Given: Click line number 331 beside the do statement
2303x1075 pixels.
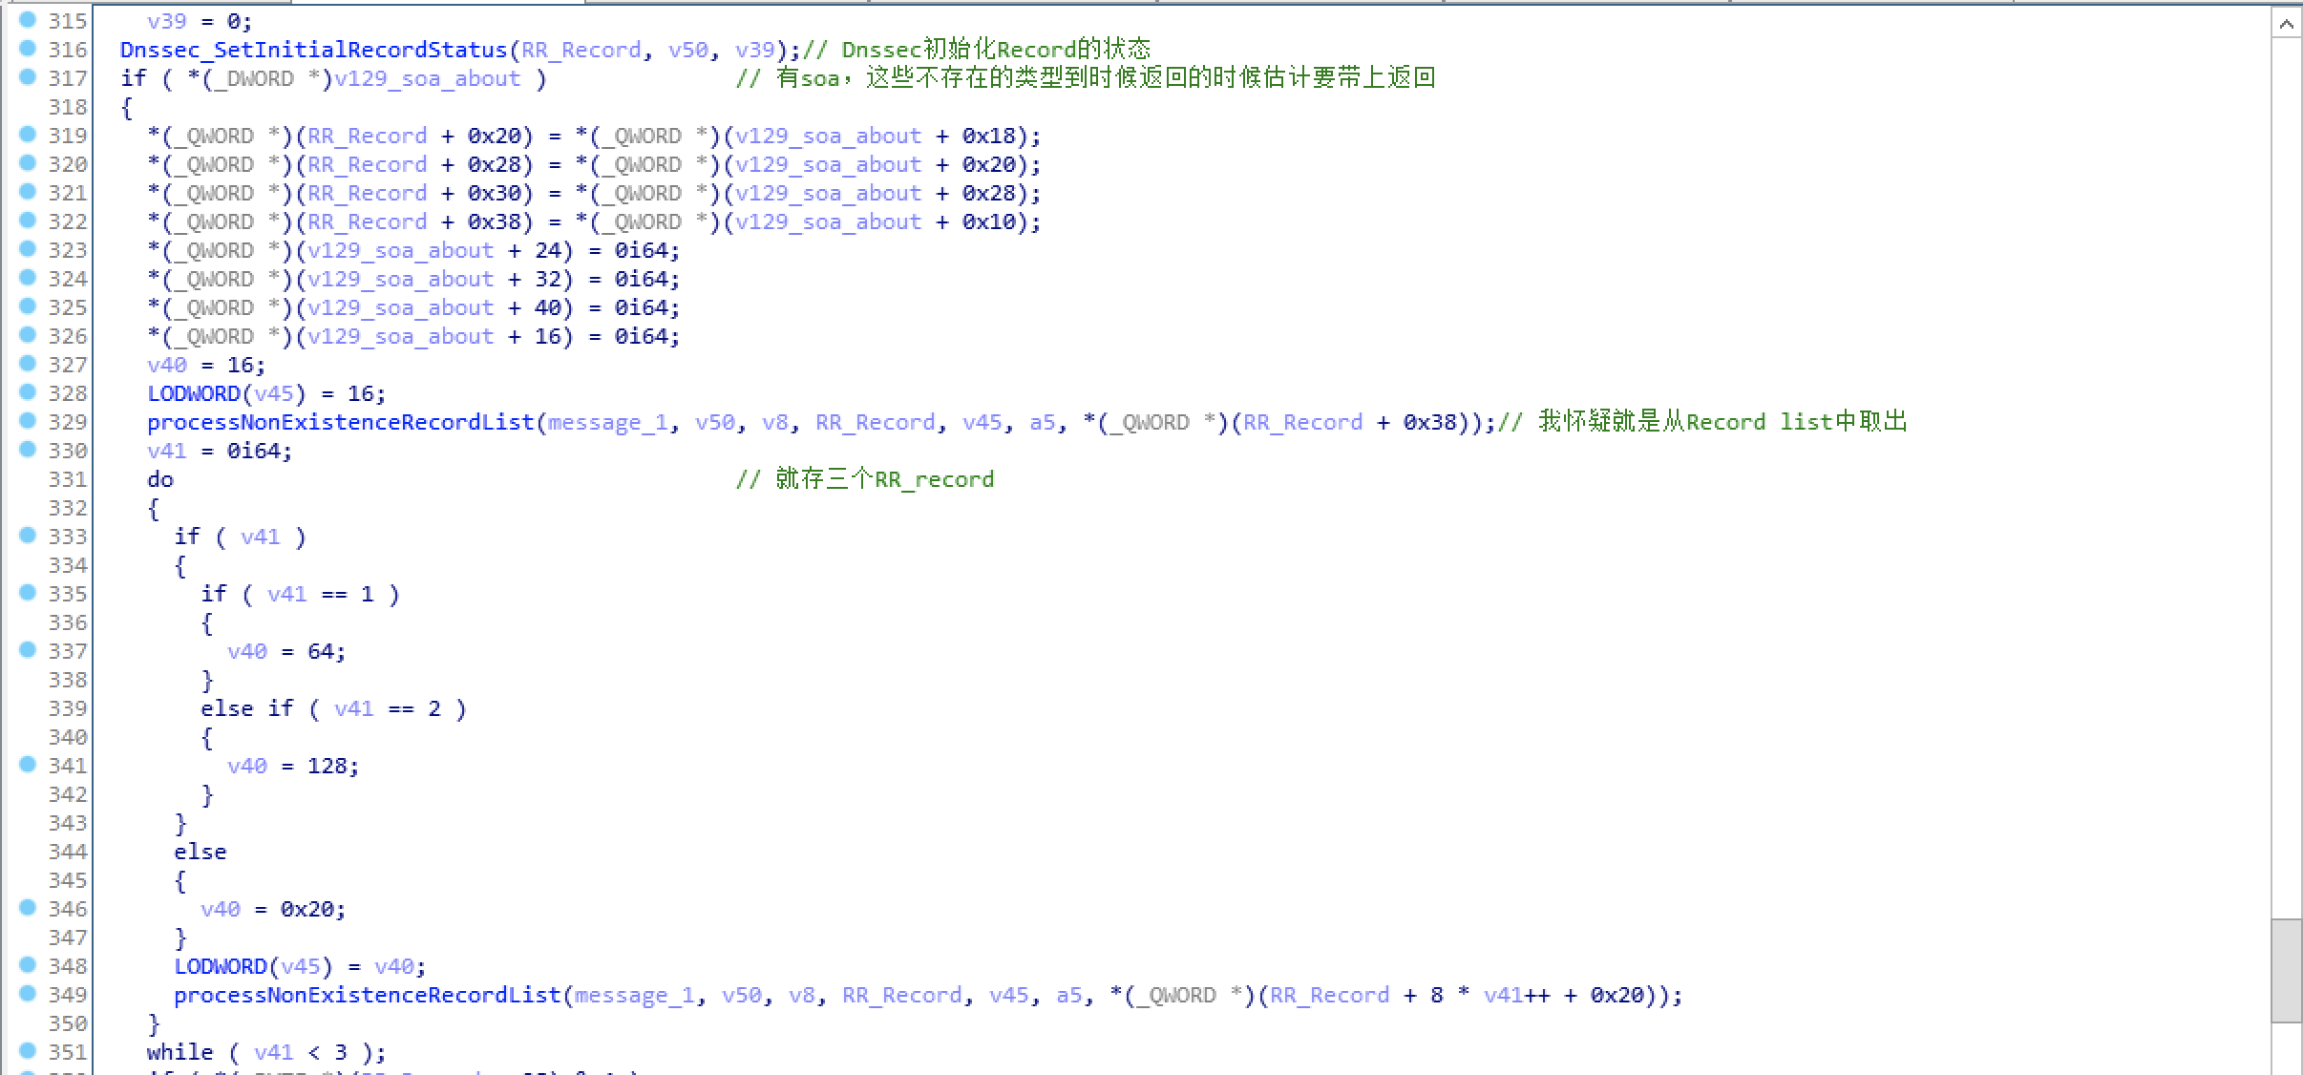Looking at the screenshot, I should 67,479.
